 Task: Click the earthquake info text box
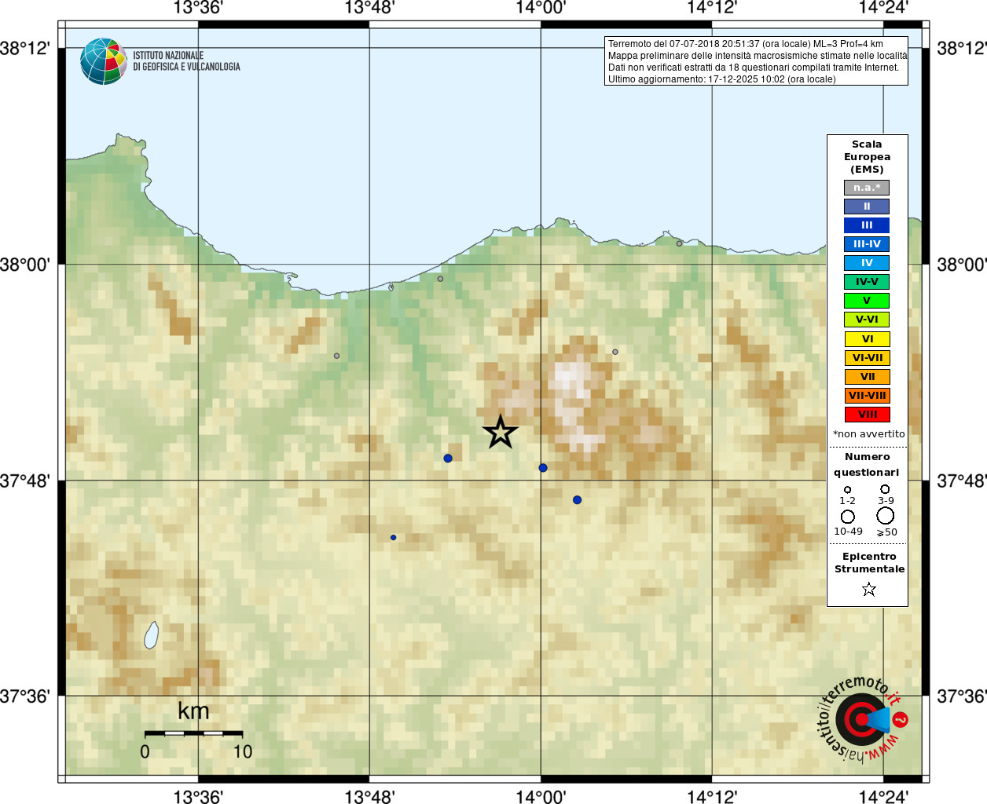pos(756,61)
